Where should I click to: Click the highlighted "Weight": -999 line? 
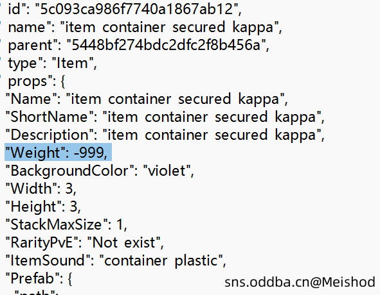point(58,153)
